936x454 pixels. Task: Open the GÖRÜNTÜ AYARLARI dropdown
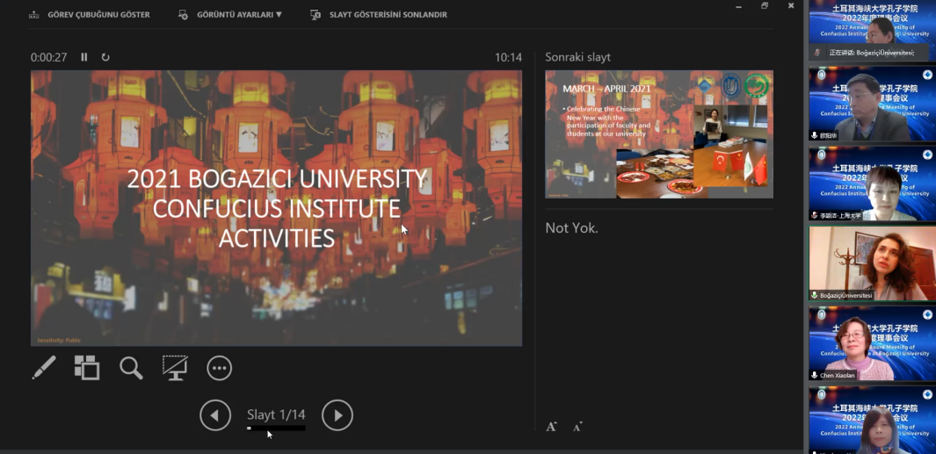coord(229,14)
